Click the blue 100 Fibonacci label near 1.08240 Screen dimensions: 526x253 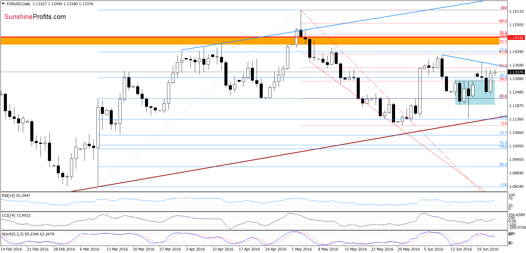tap(504, 185)
